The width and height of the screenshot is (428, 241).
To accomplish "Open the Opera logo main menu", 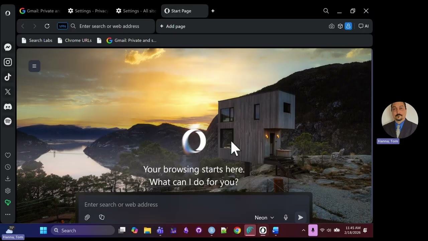I will click(x=8, y=13).
